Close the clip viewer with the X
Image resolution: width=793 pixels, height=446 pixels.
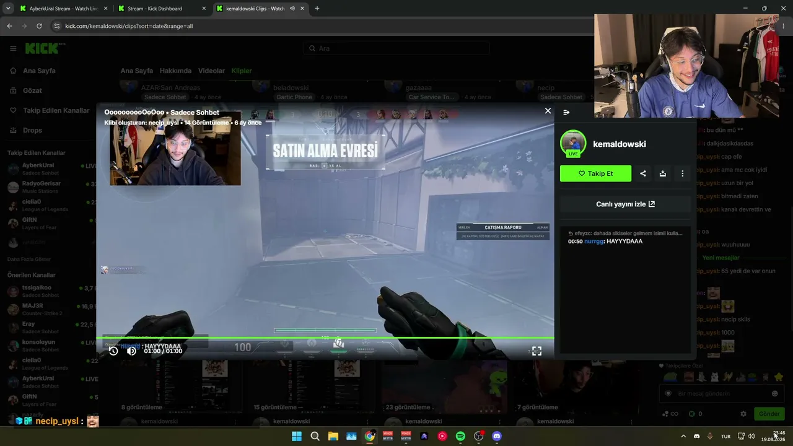point(548,111)
